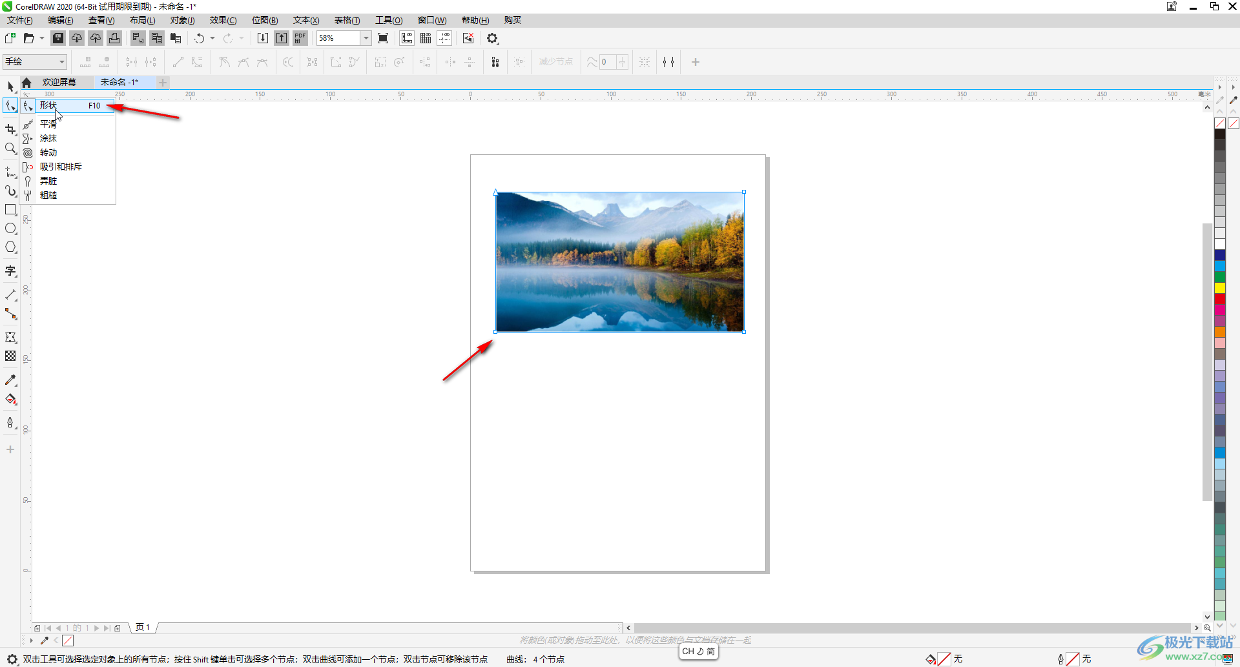Add a new document tab with plus
The image size is (1240, 667).
(163, 82)
